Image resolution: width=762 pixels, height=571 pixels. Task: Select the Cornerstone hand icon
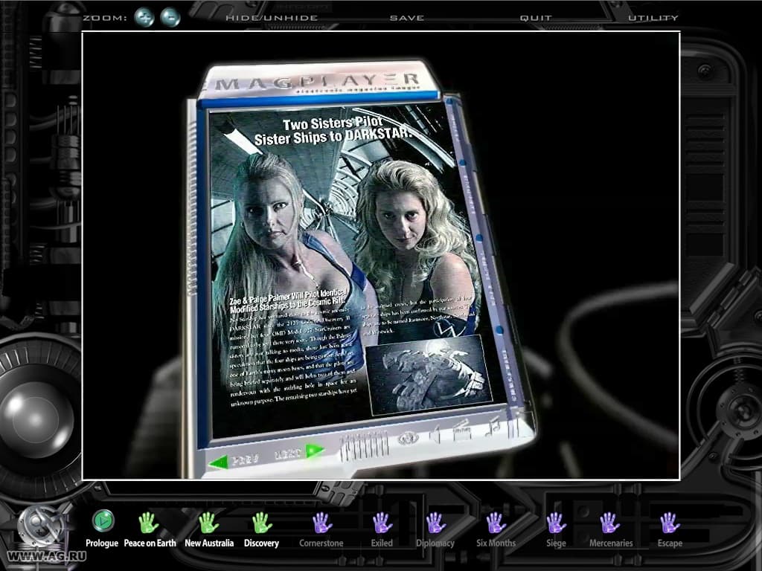pyautogui.click(x=322, y=523)
